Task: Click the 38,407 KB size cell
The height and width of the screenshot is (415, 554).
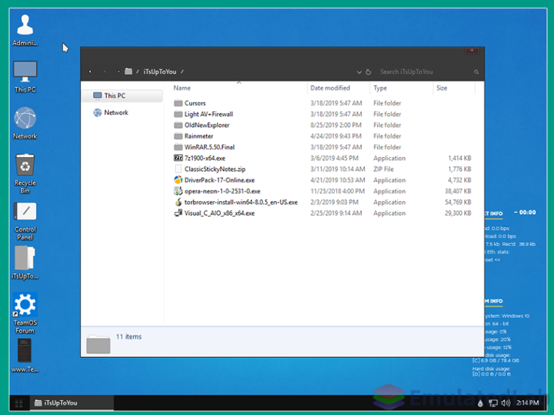Action: click(x=458, y=191)
